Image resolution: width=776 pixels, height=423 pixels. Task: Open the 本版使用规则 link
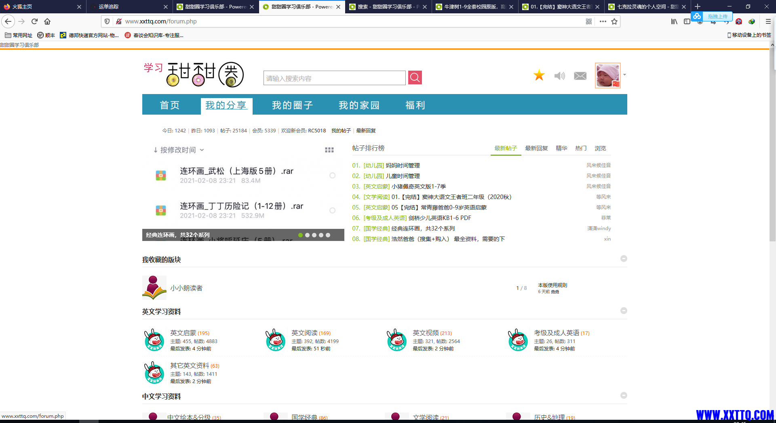552,285
